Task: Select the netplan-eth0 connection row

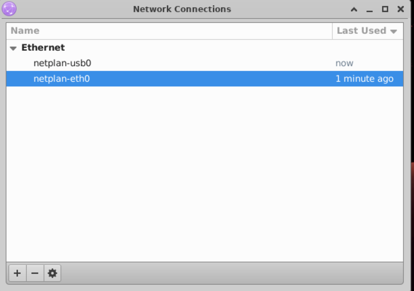Action: click(205, 79)
